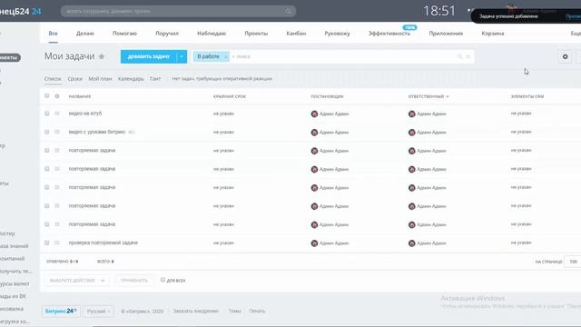This screenshot has height=327, width=581.
Task: Sort by the 'Название' column header
Action: [80, 96]
